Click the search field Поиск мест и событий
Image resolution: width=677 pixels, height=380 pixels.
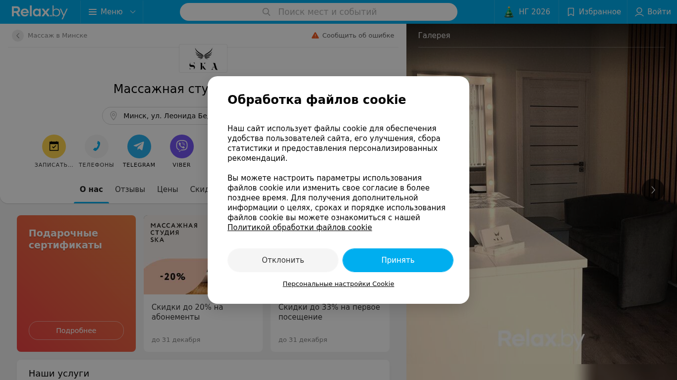point(319,12)
